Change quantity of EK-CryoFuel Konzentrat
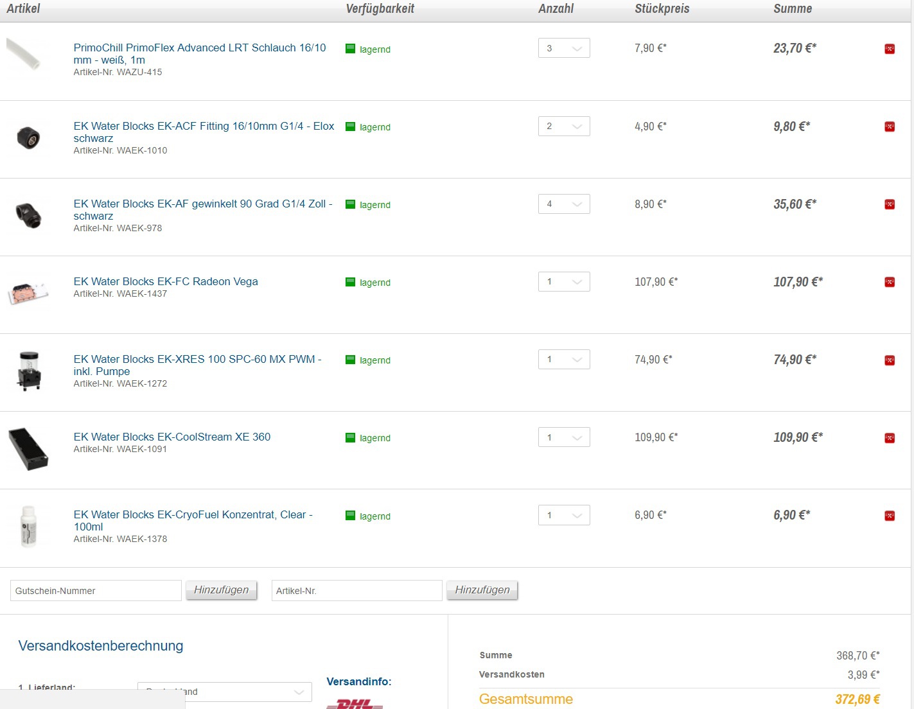 [x=564, y=515]
